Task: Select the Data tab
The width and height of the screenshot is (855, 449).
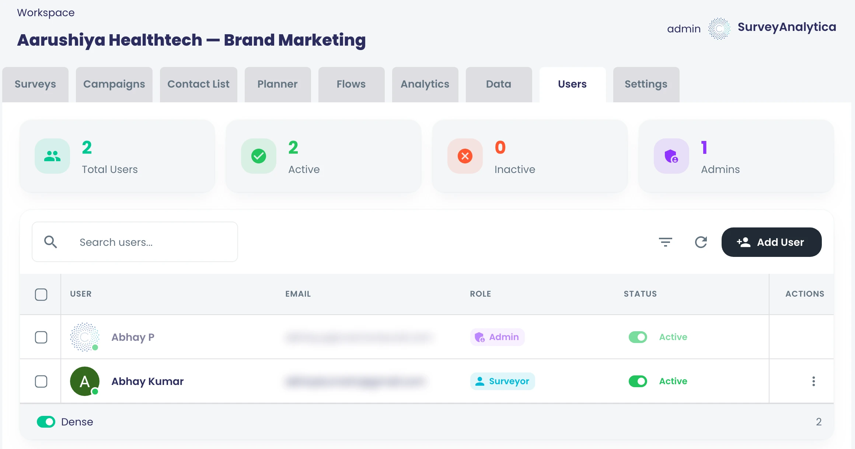Action: [x=499, y=85]
